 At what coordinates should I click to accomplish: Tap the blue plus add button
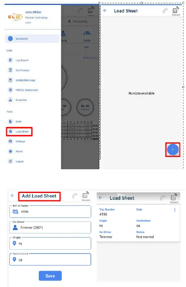(173, 150)
